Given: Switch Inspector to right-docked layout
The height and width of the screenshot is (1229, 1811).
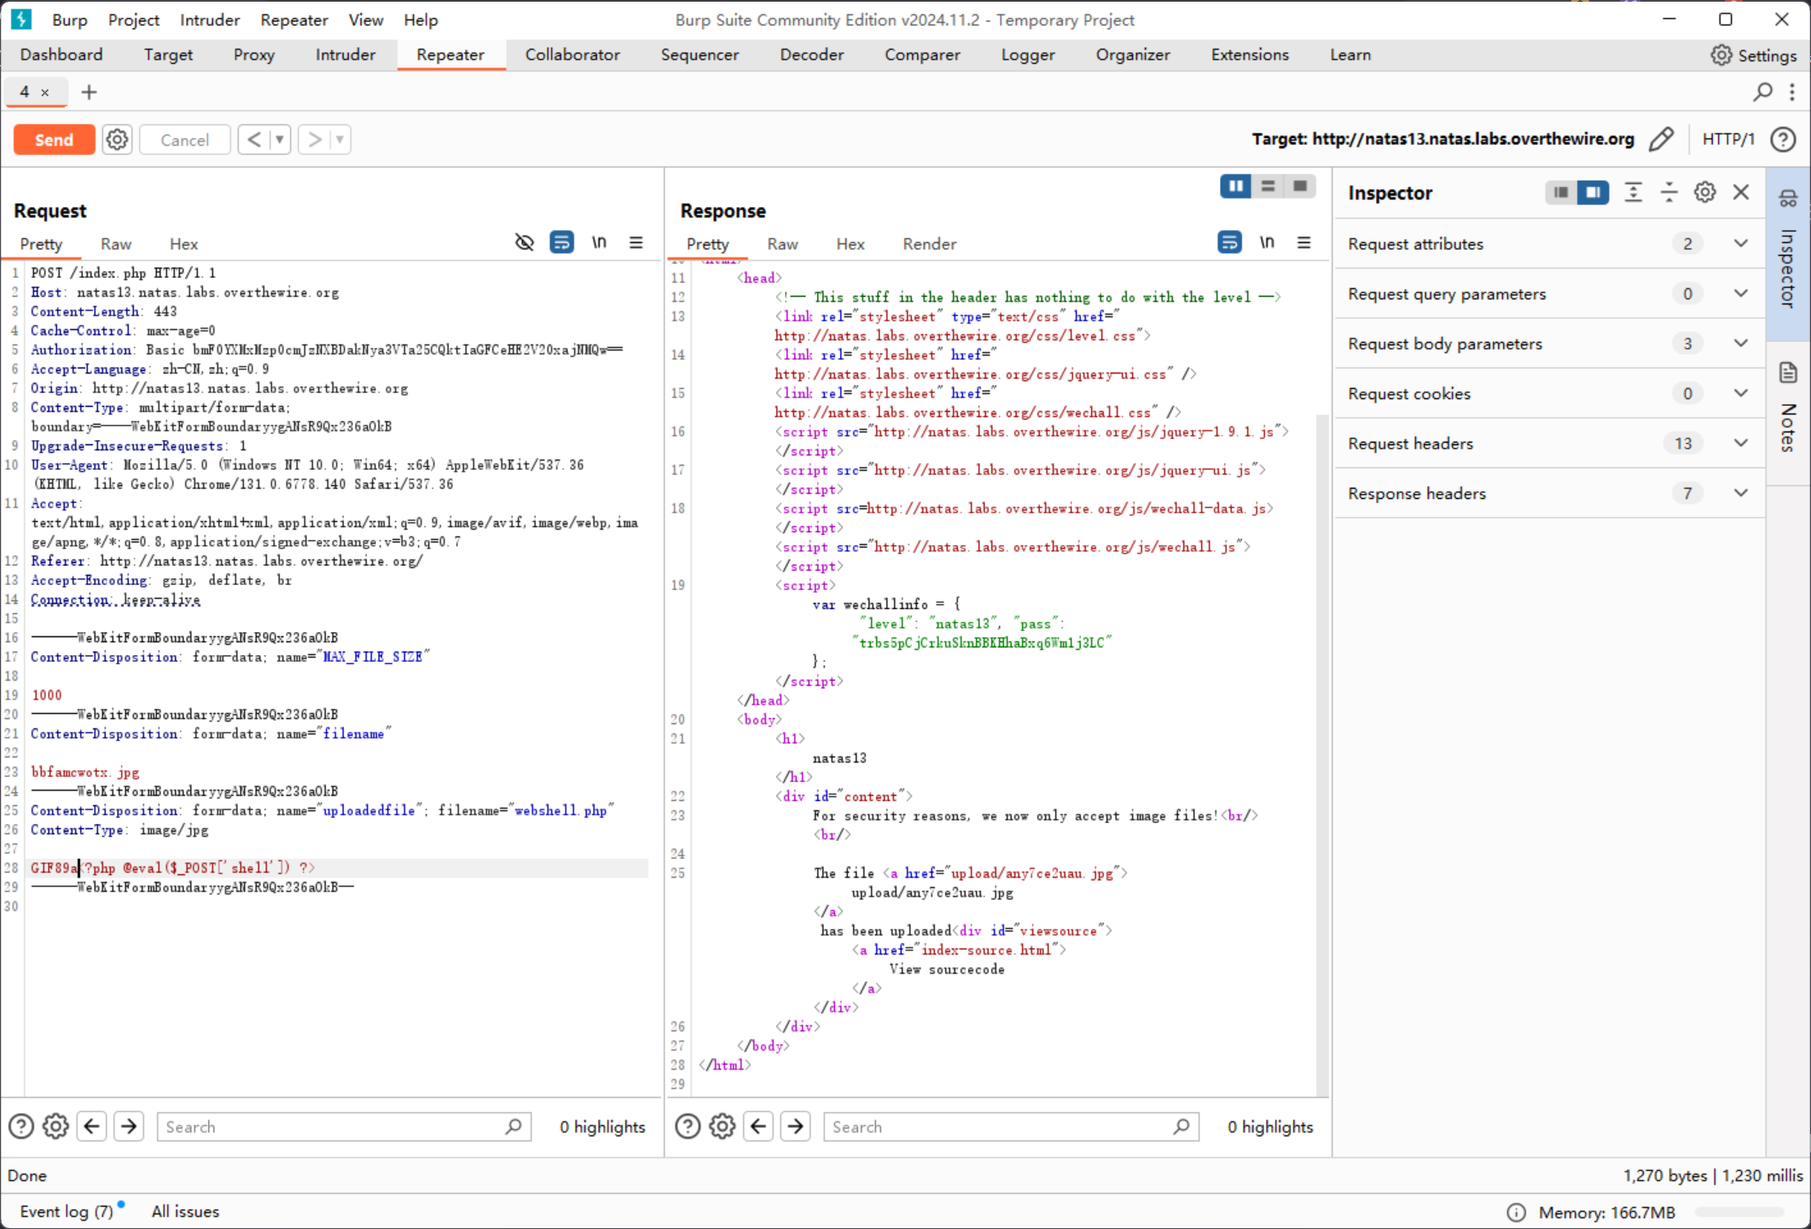Looking at the screenshot, I should click(1593, 193).
